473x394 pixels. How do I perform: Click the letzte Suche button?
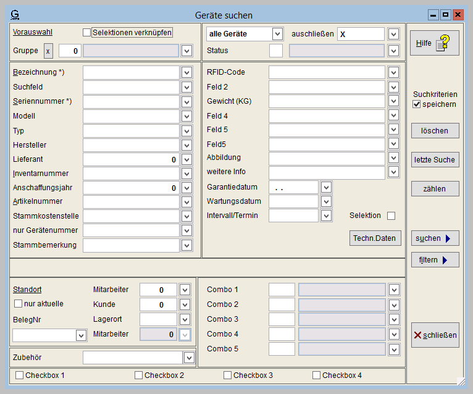click(x=435, y=160)
